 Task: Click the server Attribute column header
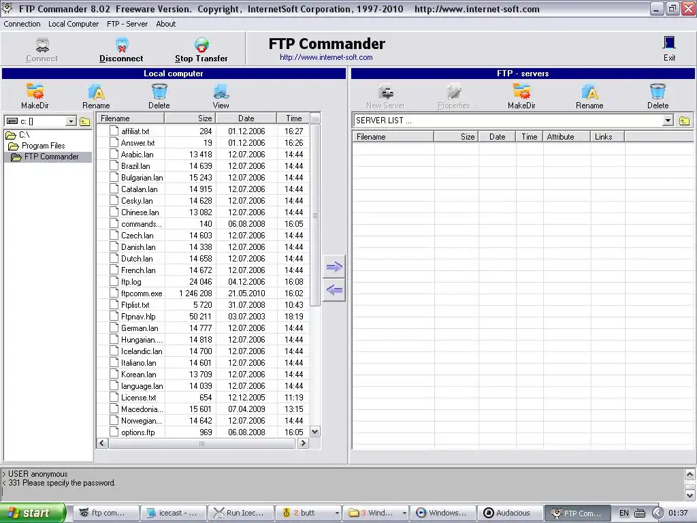click(x=567, y=137)
